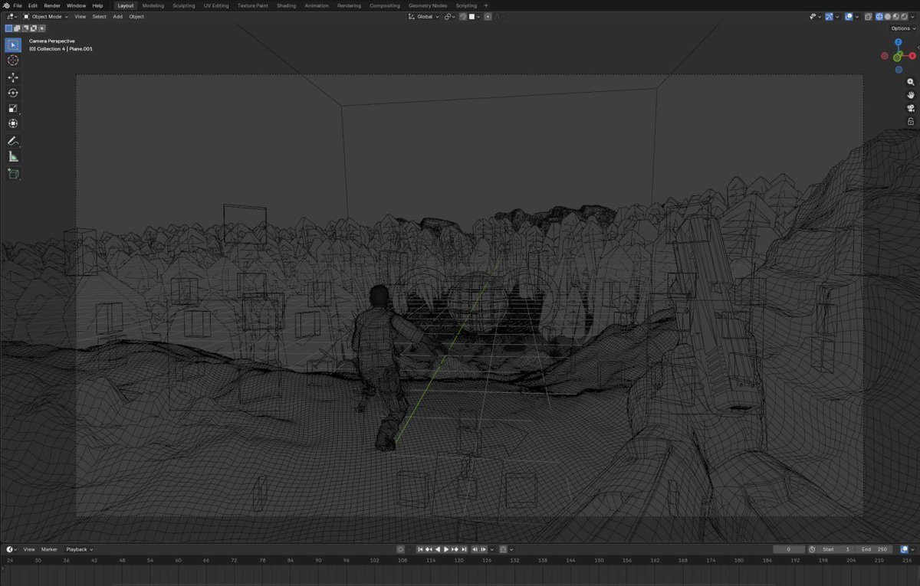Open the Edit menu

[x=33, y=5]
